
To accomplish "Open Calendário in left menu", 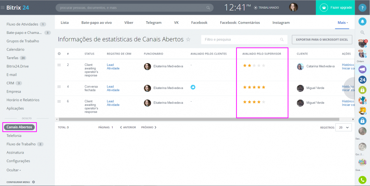I will click(x=15, y=49).
